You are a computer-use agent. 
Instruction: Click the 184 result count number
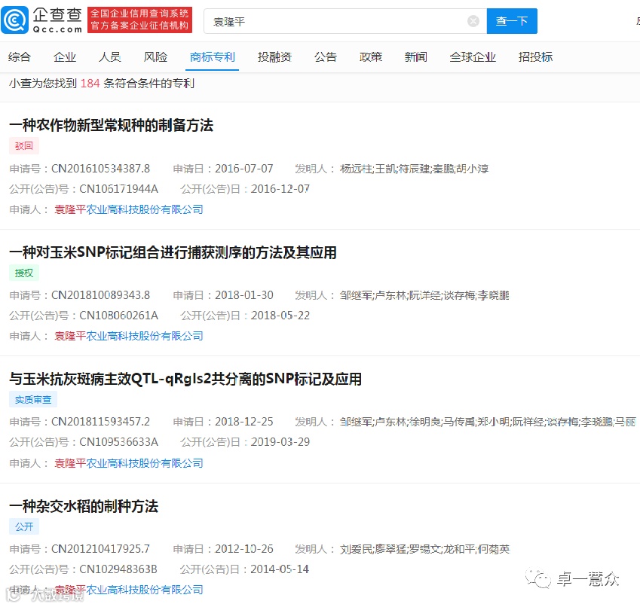90,84
